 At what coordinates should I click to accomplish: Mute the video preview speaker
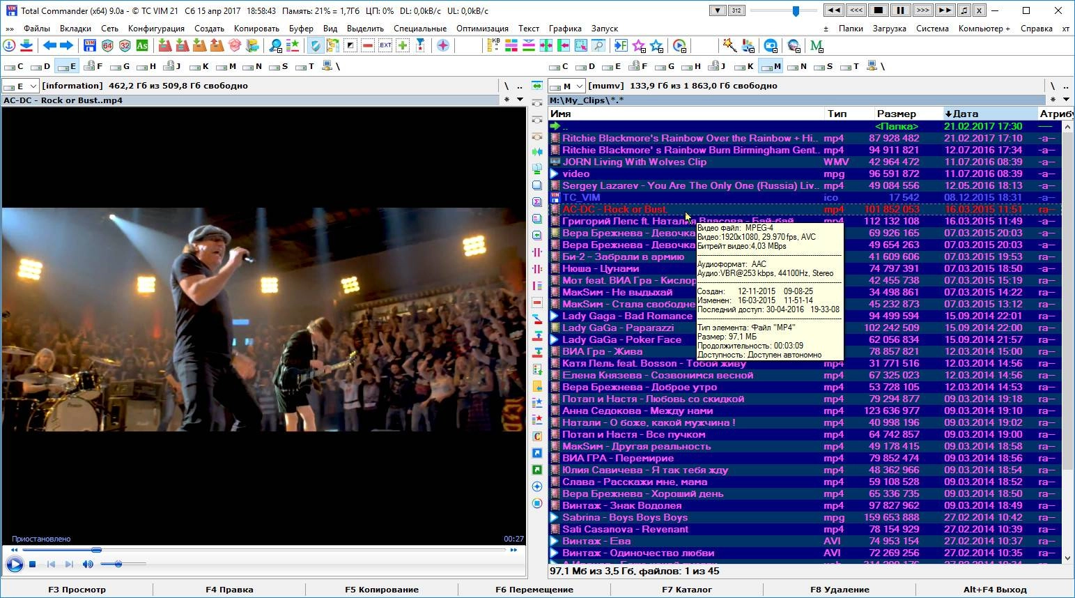pos(88,564)
